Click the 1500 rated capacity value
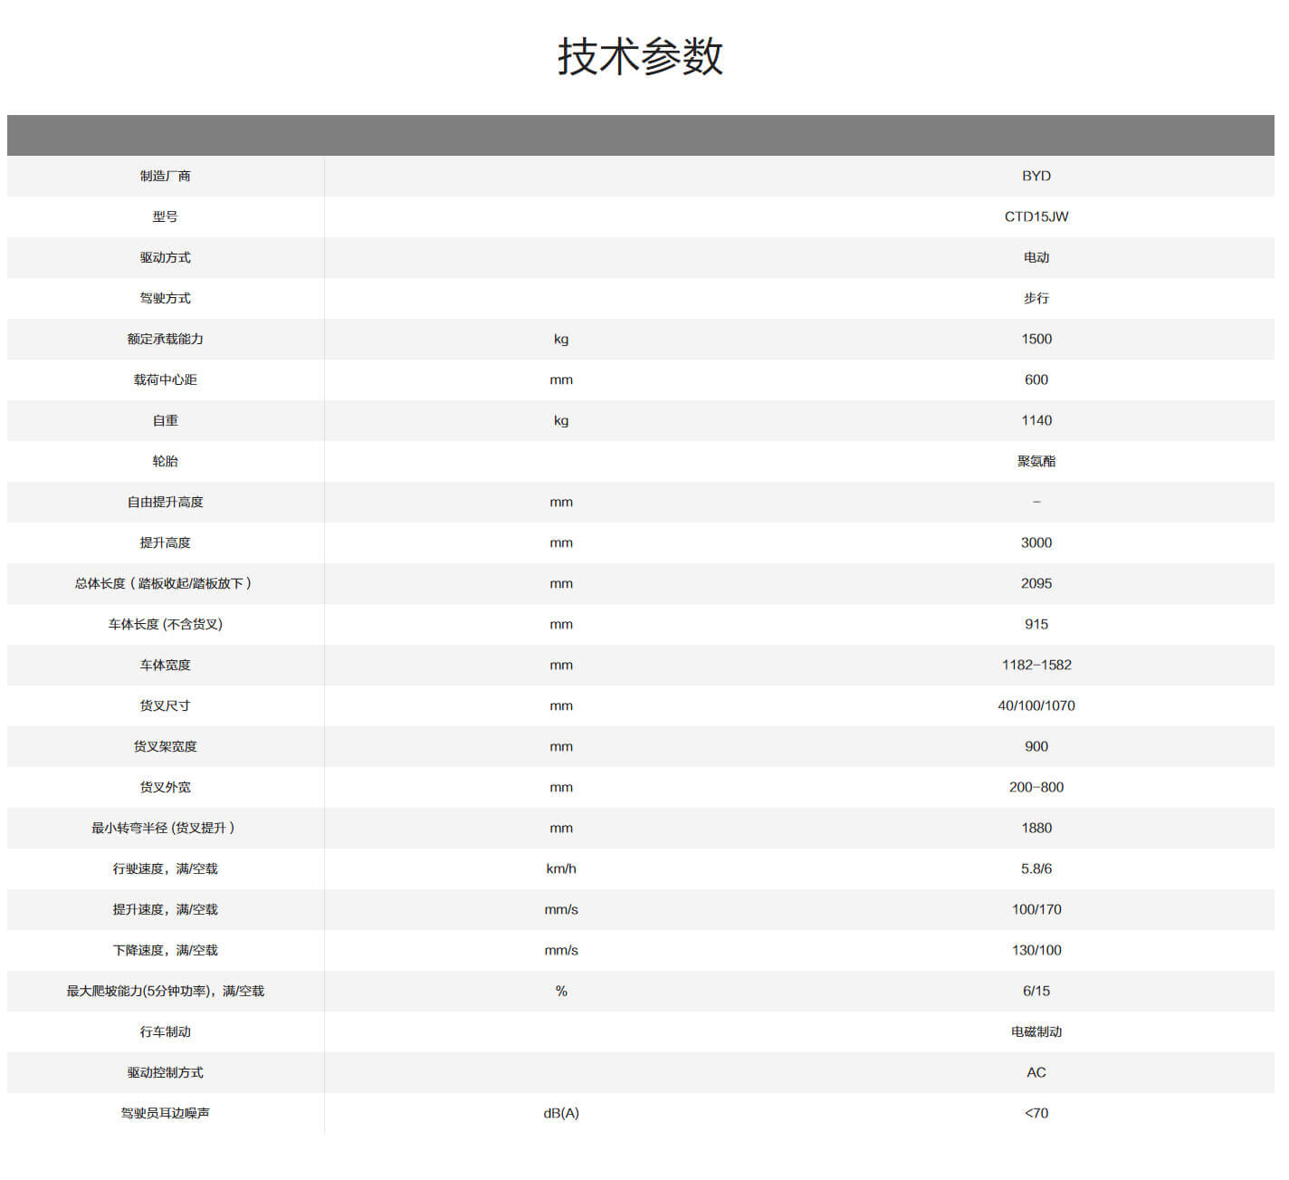 tap(1036, 339)
